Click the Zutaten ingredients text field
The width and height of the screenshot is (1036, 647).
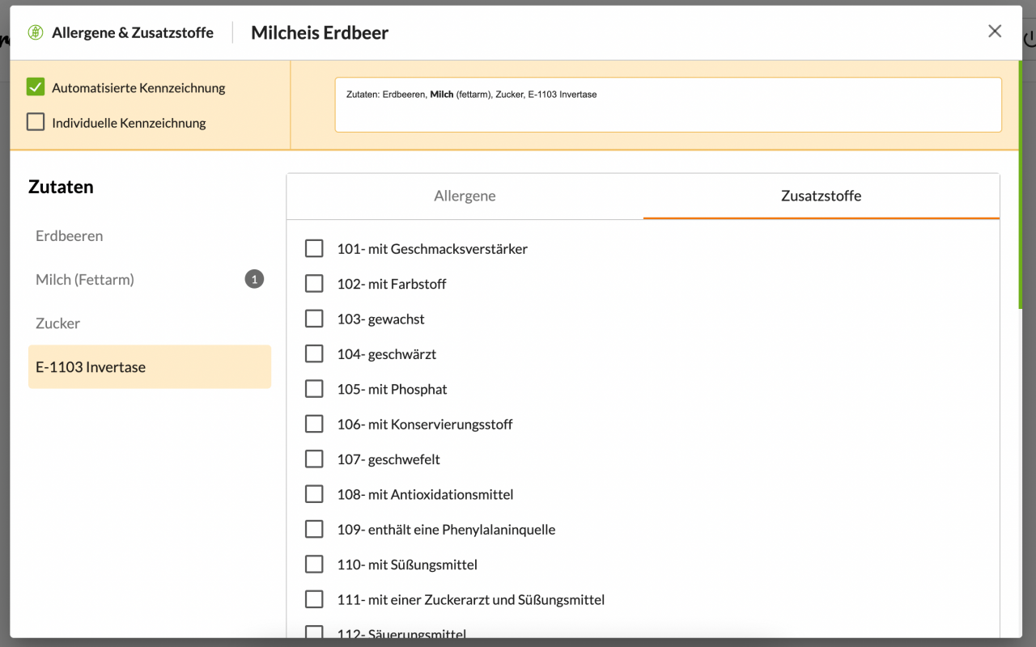click(x=668, y=105)
